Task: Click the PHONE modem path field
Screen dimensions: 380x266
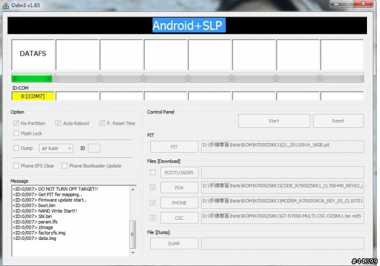Action: (x=283, y=202)
